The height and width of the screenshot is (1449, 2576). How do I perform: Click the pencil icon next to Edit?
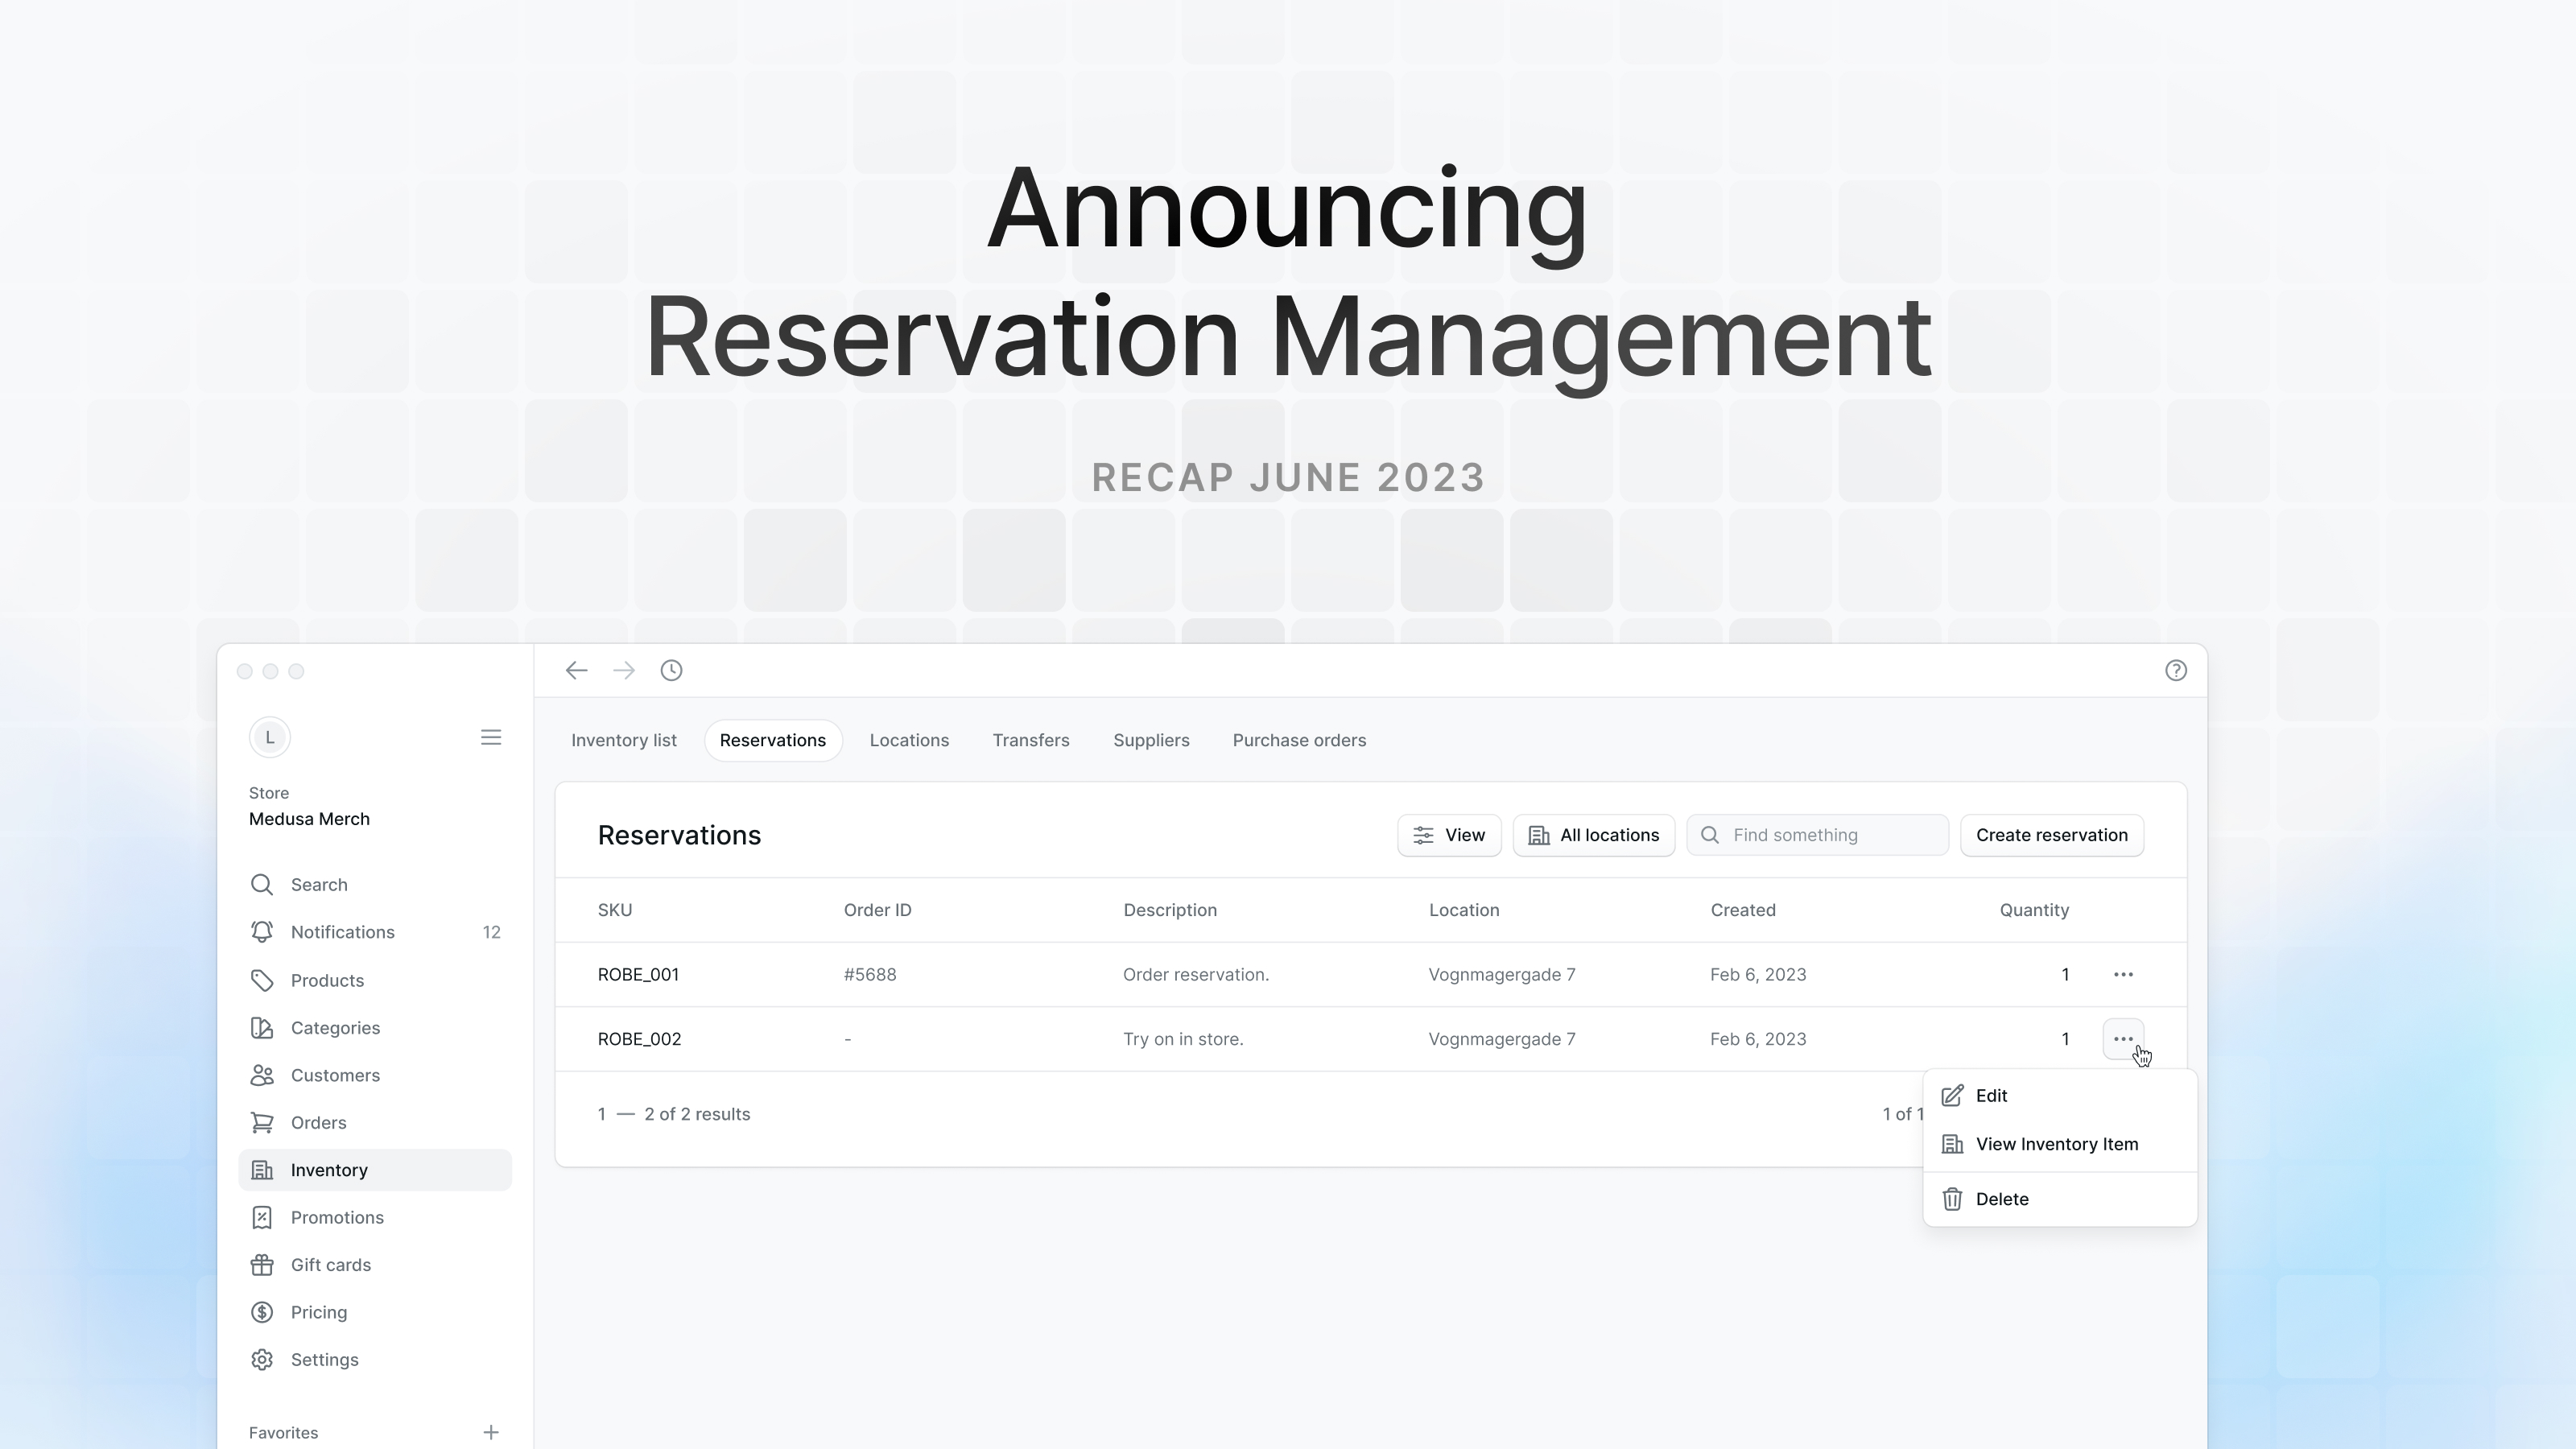[x=1952, y=1096]
